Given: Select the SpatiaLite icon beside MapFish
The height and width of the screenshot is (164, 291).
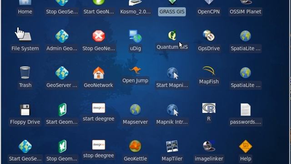Looking at the screenshot, I should coord(246,73).
